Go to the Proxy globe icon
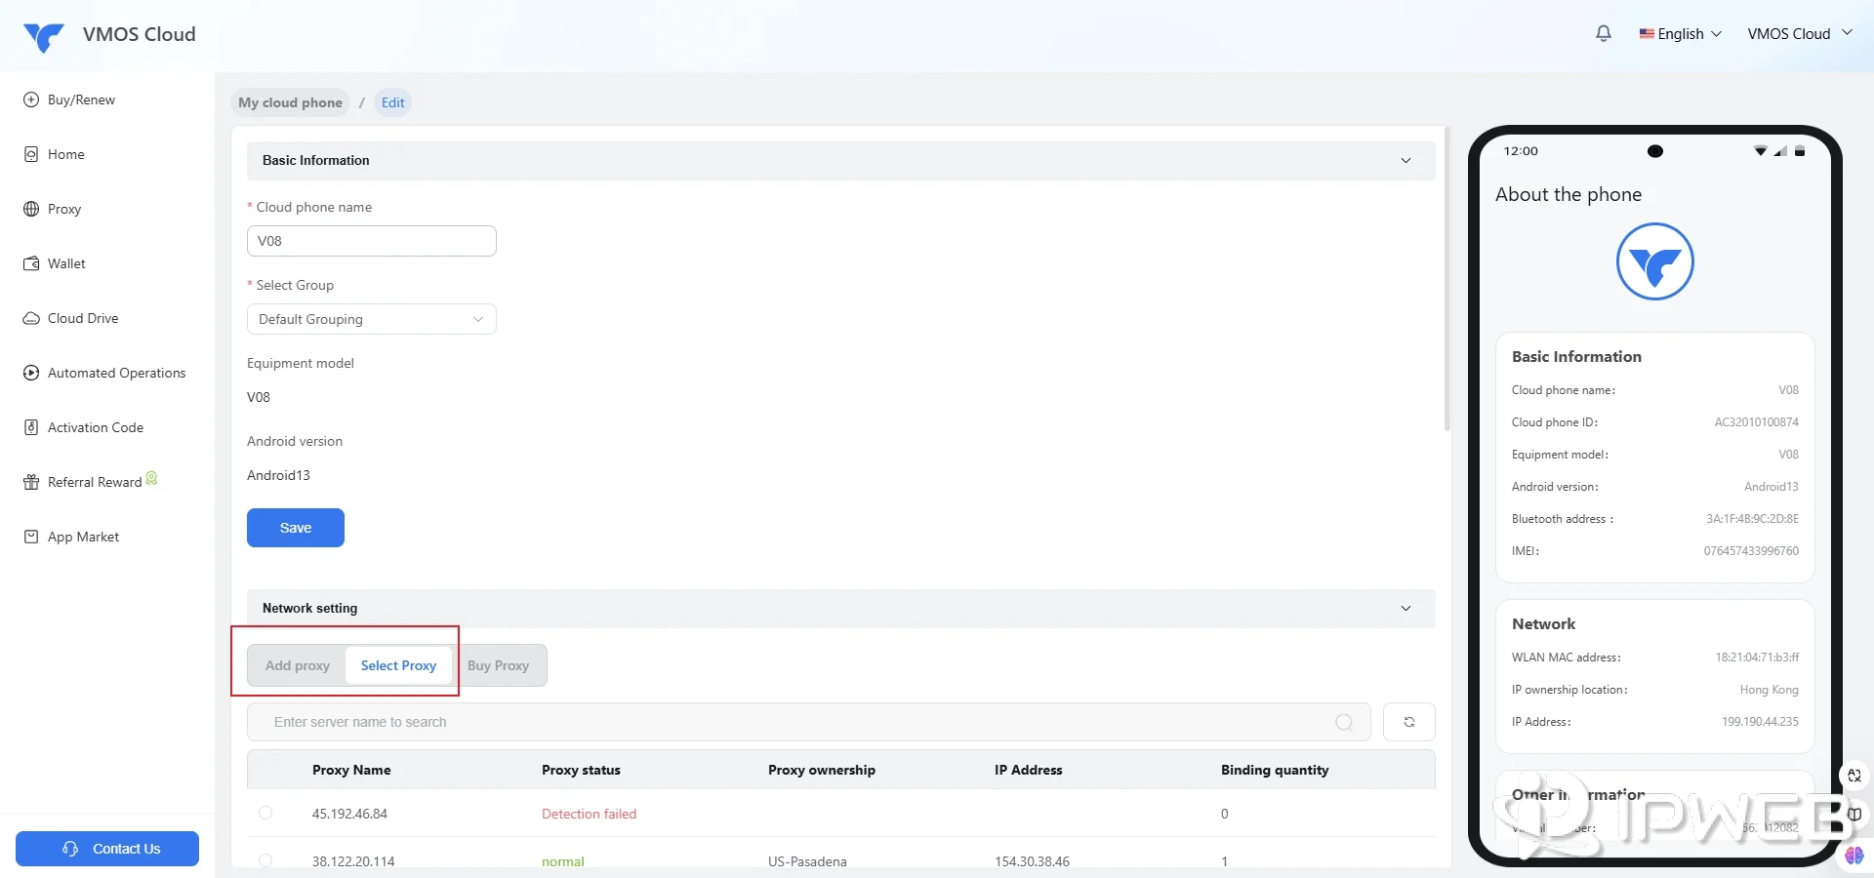 pos(31,209)
